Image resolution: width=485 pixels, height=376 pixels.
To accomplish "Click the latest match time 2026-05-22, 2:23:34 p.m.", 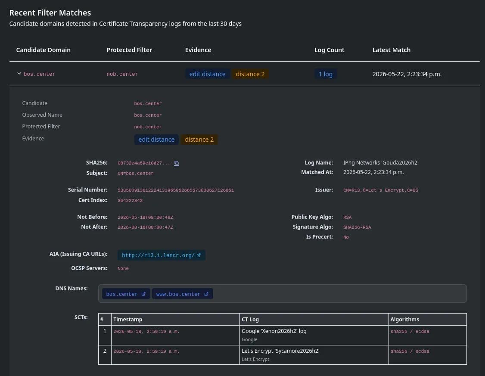I will [x=407, y=74].
